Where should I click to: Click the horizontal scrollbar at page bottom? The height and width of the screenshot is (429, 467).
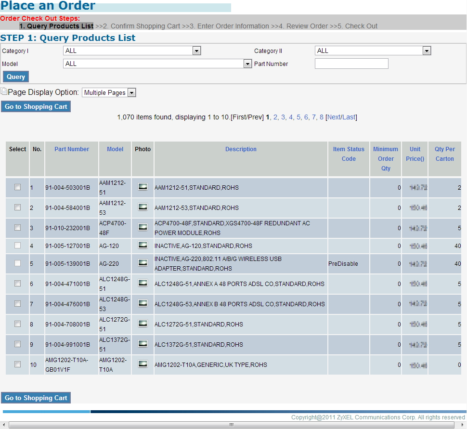tap(231, 425)
